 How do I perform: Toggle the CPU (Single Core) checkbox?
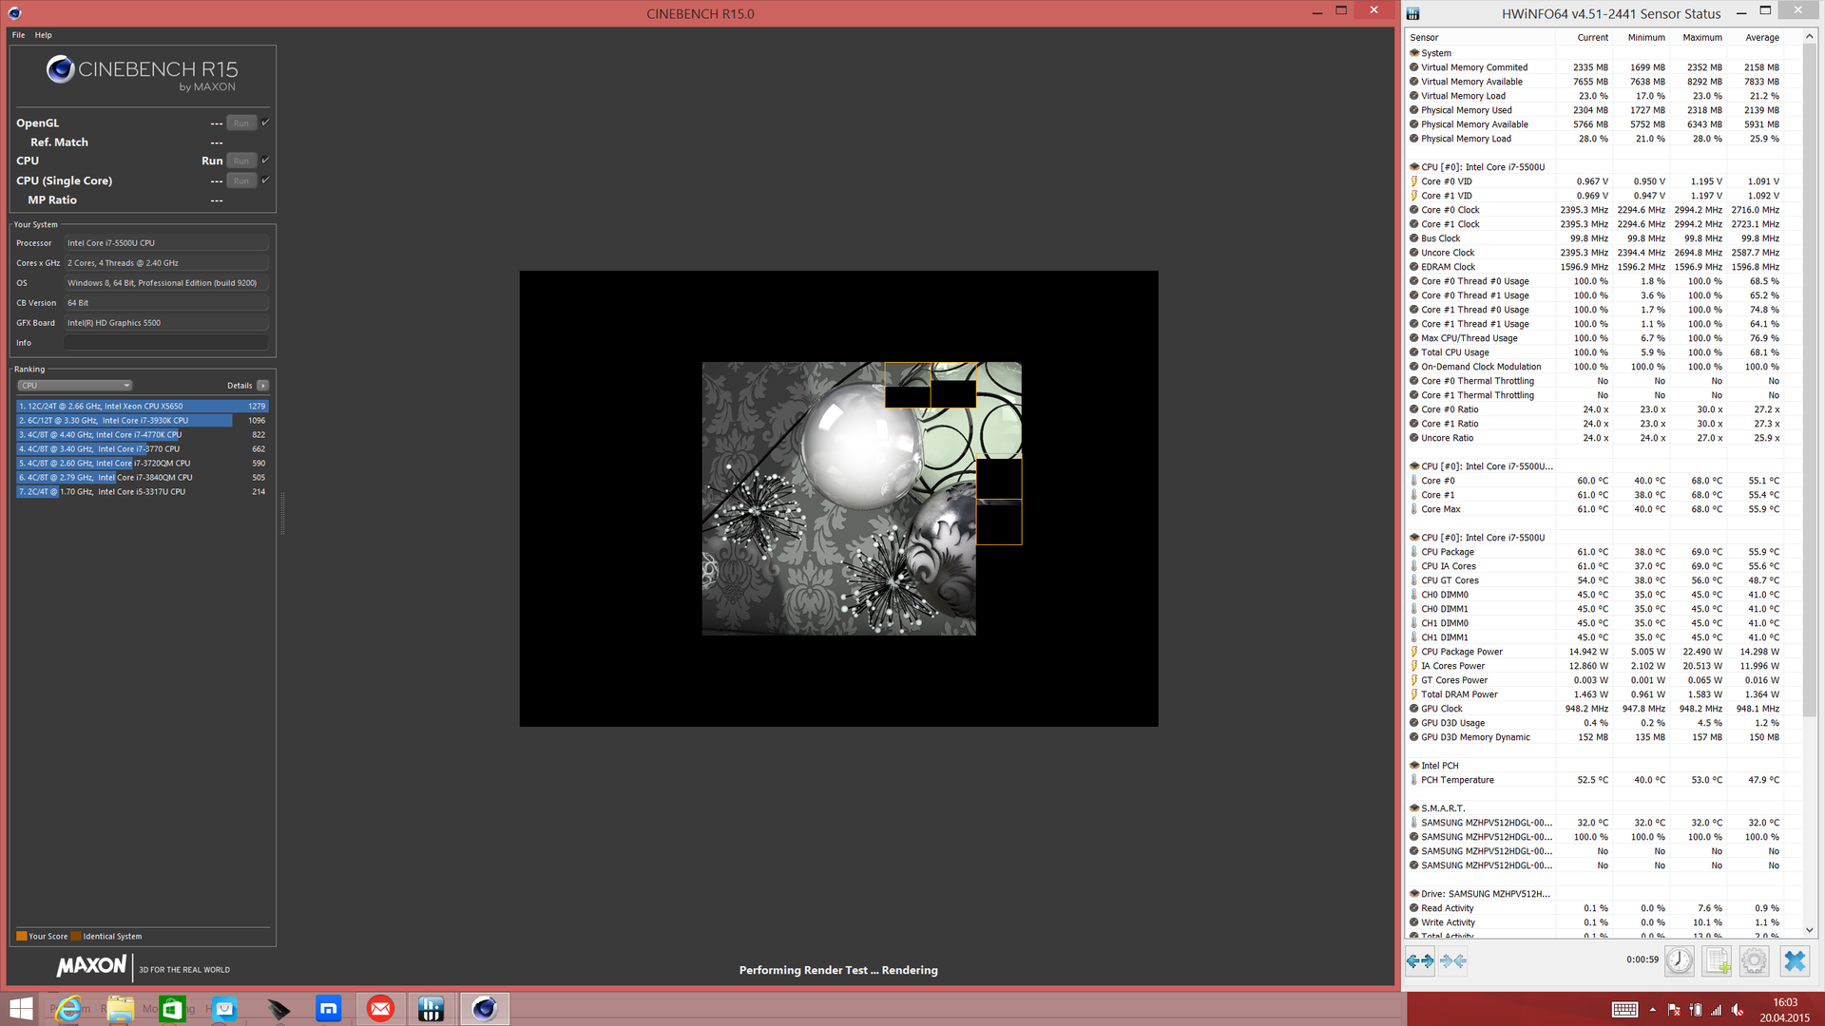pyautogui.click(x=265, y=180)
